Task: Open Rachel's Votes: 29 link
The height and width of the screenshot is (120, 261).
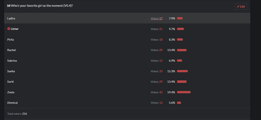Action: (x=157, y=50)
